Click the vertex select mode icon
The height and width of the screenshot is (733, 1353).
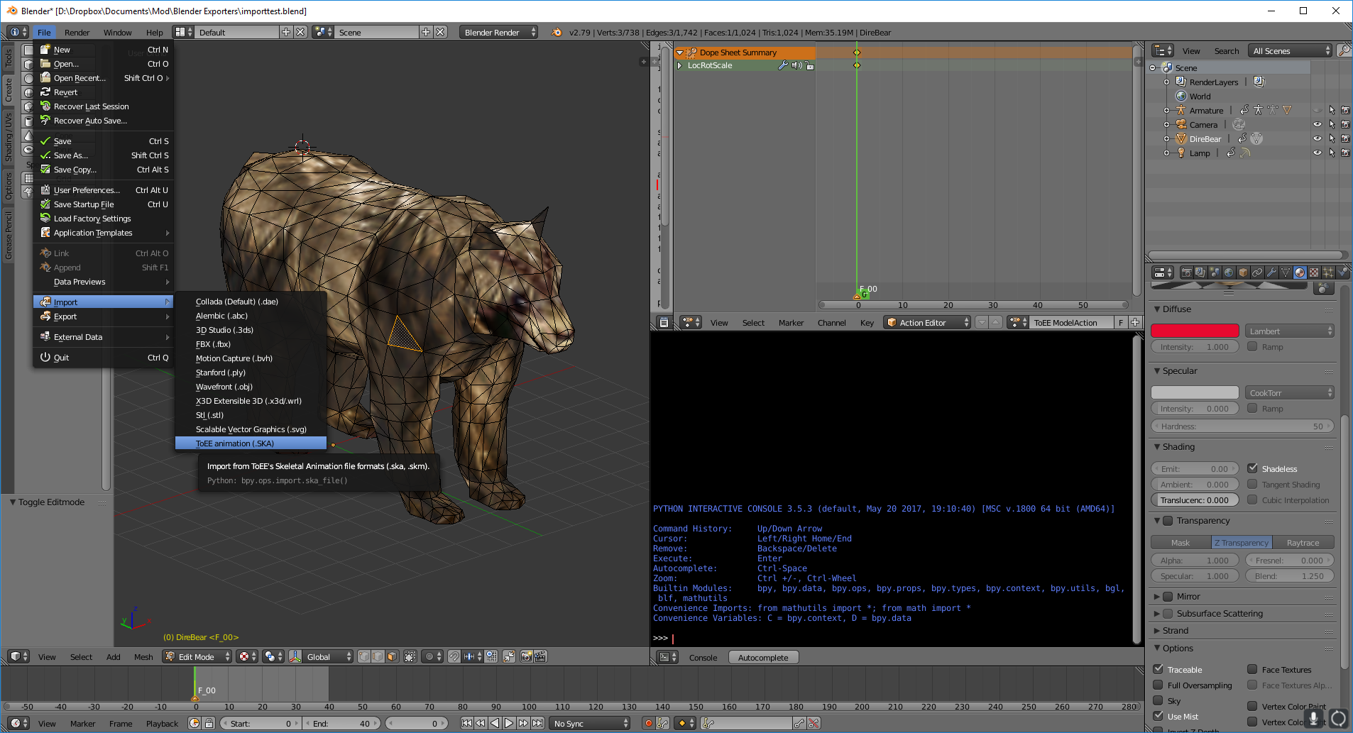(364, 656)
